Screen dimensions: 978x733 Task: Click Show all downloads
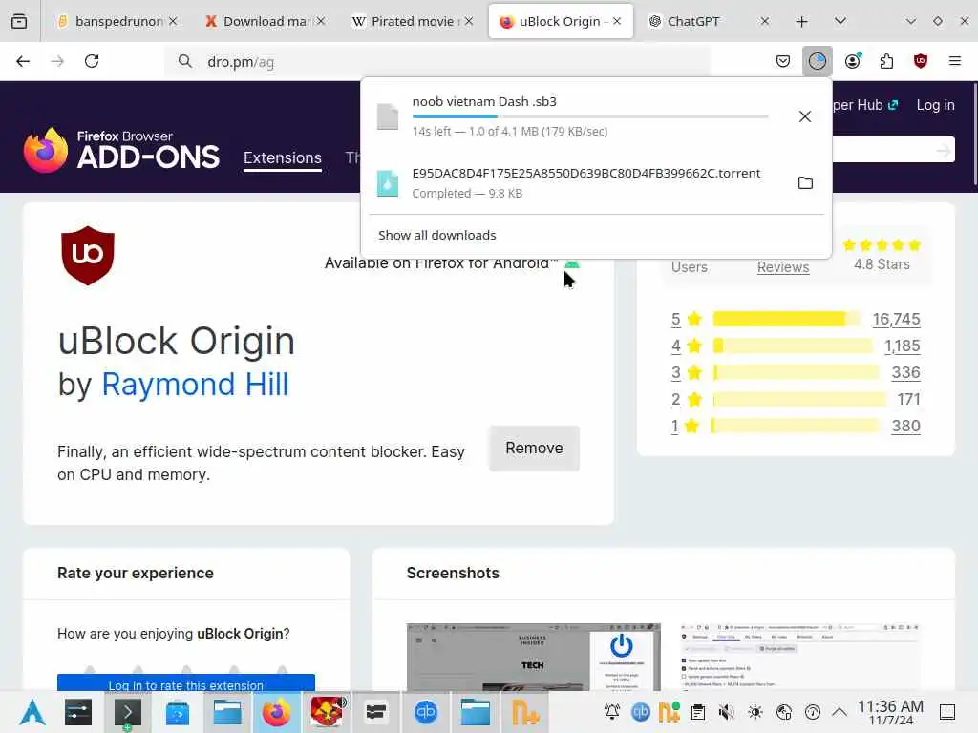[x=437, y=235]
